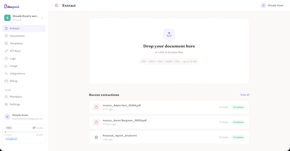
Task: Click the green S workspace avatar
Action: click(7, 18)
